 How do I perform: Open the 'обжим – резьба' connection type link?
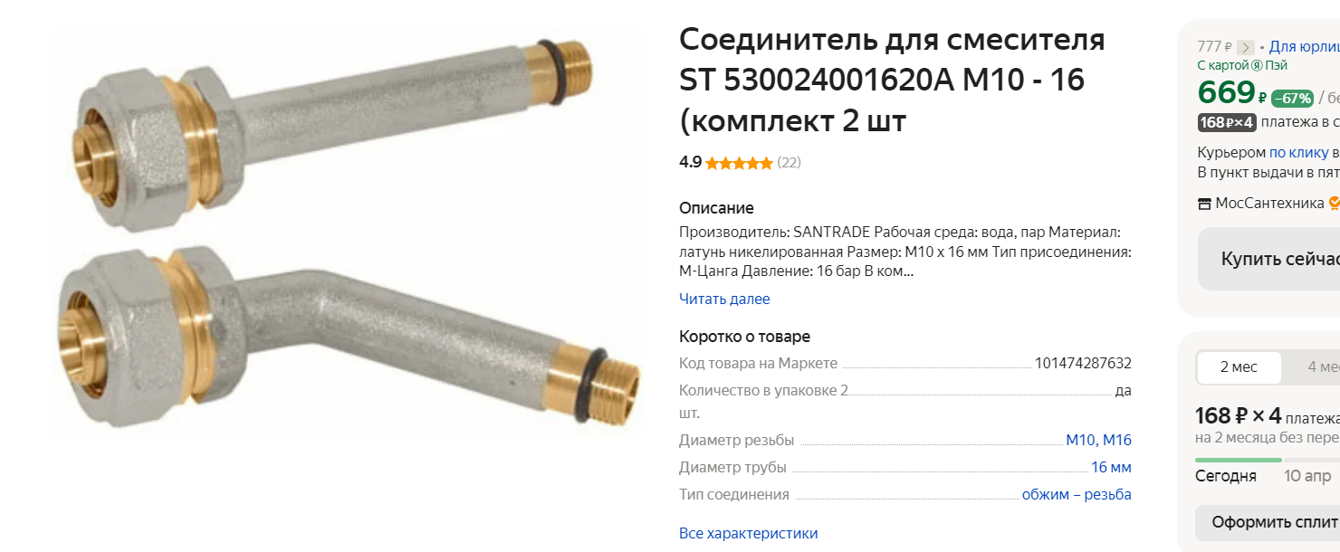(x=1077, y=495)
